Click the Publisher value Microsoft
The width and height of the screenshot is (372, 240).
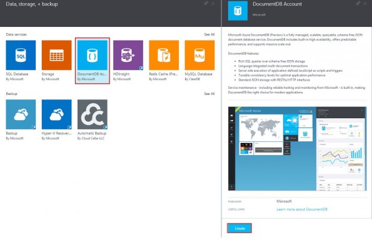click(x=284, y=201)
